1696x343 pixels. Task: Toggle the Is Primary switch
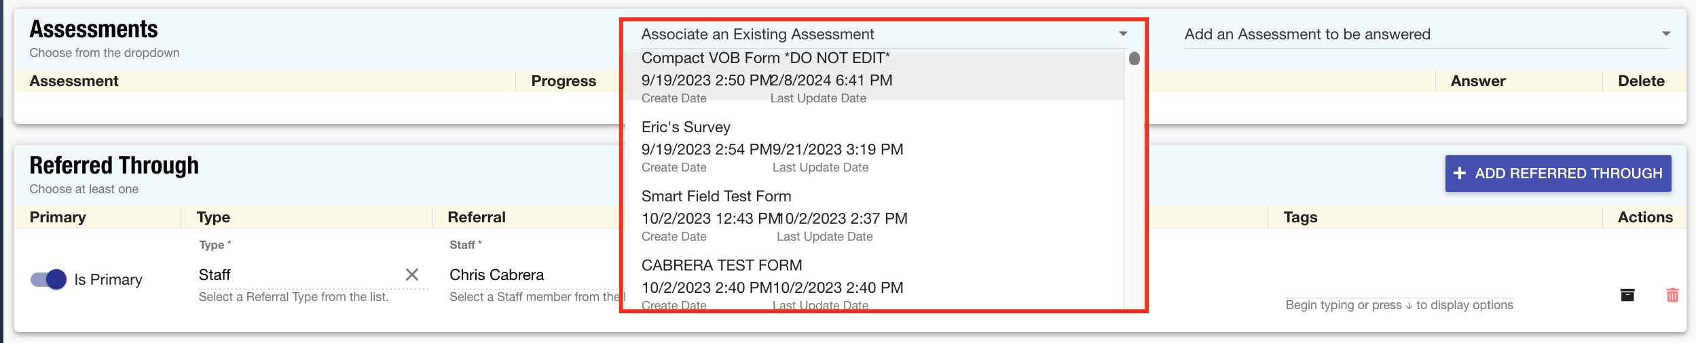point(48,279)
